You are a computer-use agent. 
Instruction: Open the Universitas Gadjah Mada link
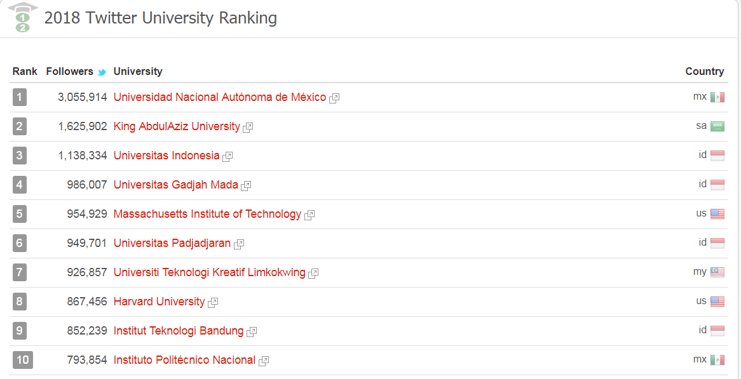175,185
